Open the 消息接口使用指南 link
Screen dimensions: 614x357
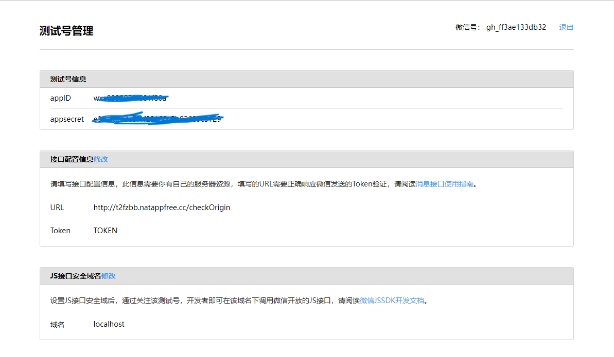pyautogui.click(x=445, y=184)
